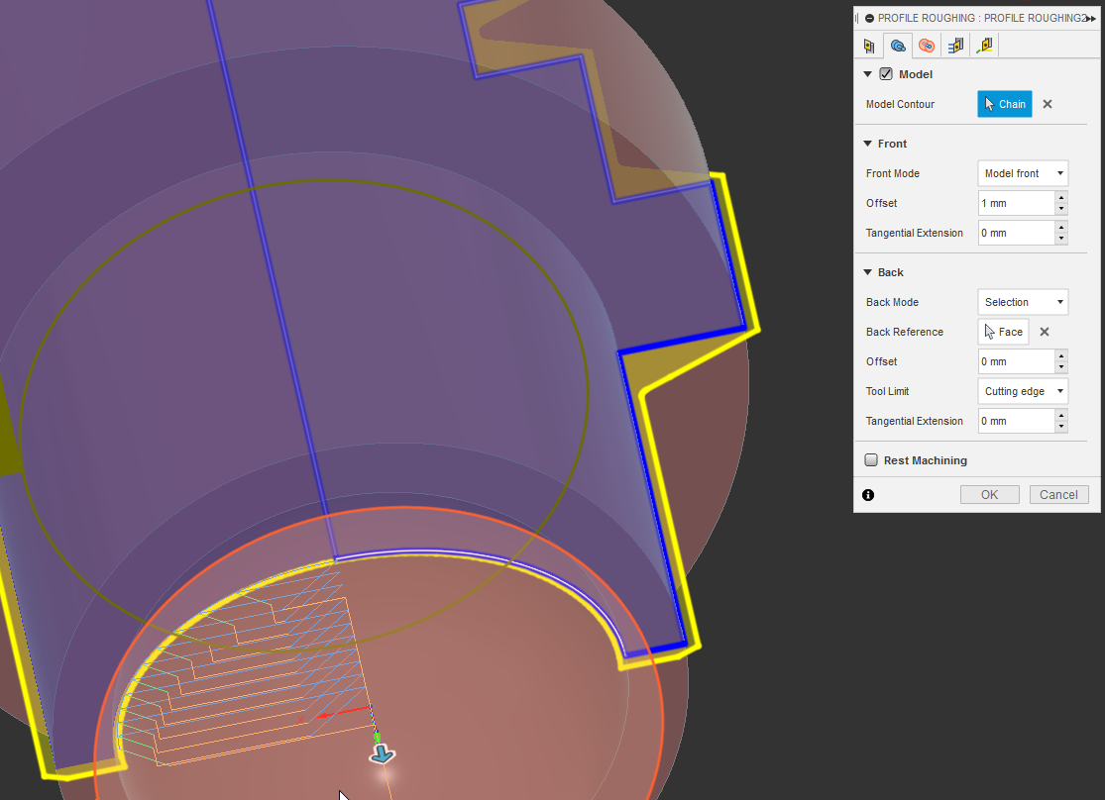Enable the Rest Machining checkbox
This screenshot has width=1105, height=800.
pyautogui.click(x=871, y=459)
